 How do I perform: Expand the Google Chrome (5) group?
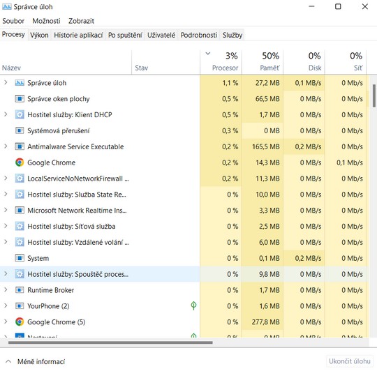pos(6,321)
